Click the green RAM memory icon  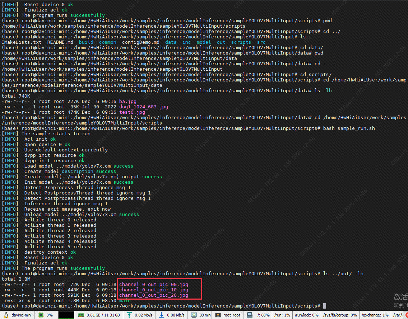[x=81, y=315]
